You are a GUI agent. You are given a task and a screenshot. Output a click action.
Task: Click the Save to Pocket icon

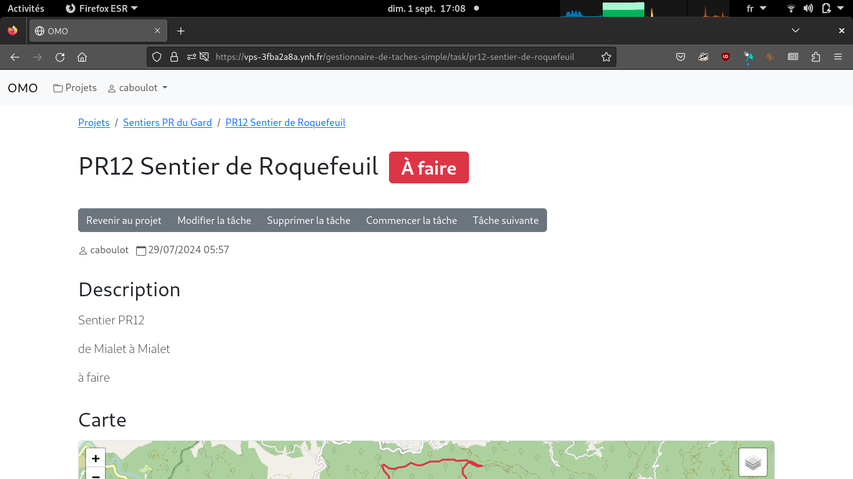coord(681,57)
